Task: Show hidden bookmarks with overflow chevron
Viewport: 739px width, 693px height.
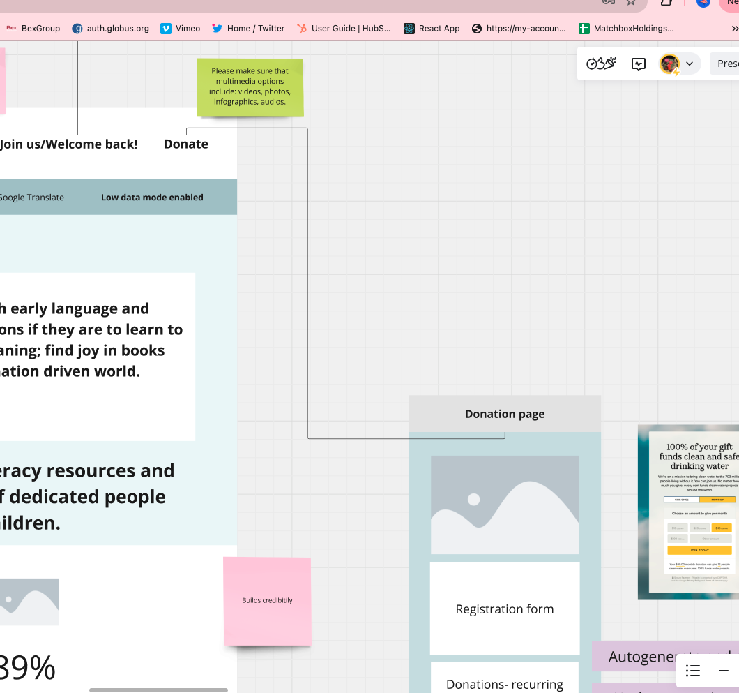Action: click(734, 29)
